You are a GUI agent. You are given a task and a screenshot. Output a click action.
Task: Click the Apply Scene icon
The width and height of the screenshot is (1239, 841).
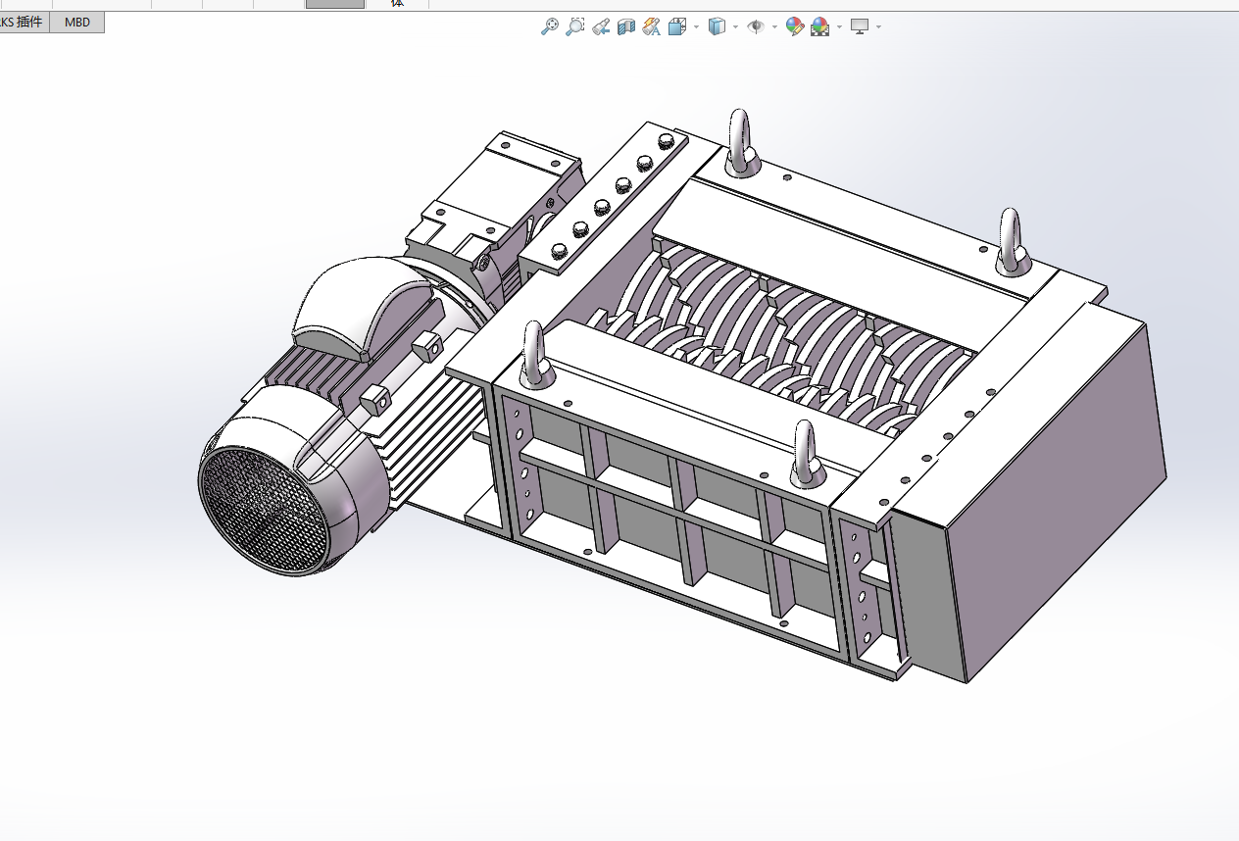(x=820, y=26)
